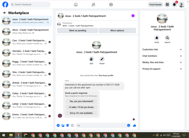Screen dimensions: 189x138
Task: Click Find friends button
Action: click(155, 5)
